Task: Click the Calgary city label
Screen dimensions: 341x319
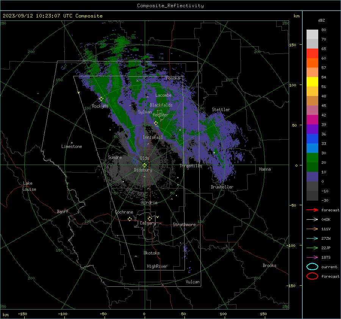Action: click(x=148, y=223)
